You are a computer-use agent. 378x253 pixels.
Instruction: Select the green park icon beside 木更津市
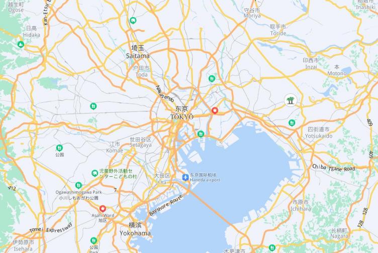point(272,247)
